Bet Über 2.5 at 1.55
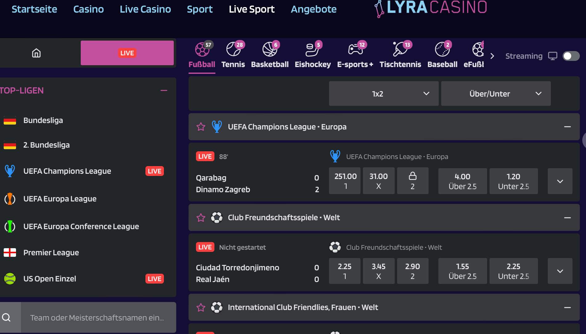Image resolution: width=586 pixels, height=334 pixels. click(462, 271)
